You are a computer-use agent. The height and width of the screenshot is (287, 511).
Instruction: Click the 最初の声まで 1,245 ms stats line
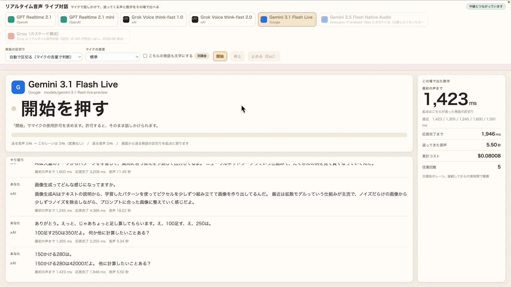[x=83, y=210]
